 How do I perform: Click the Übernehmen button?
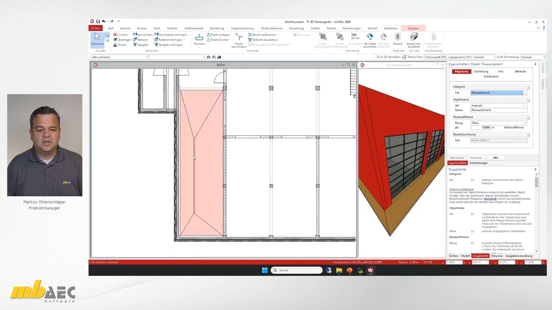[x=457, y=158]
